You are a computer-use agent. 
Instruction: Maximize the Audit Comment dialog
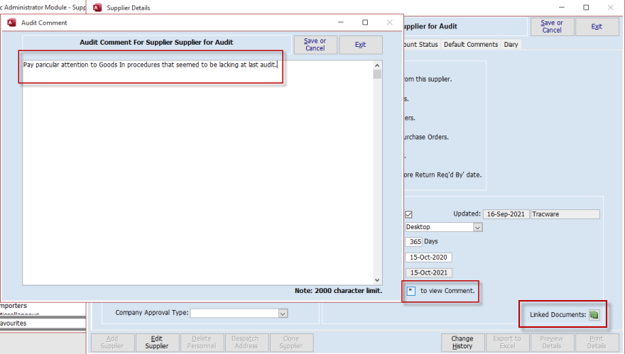tap(365, 23)
